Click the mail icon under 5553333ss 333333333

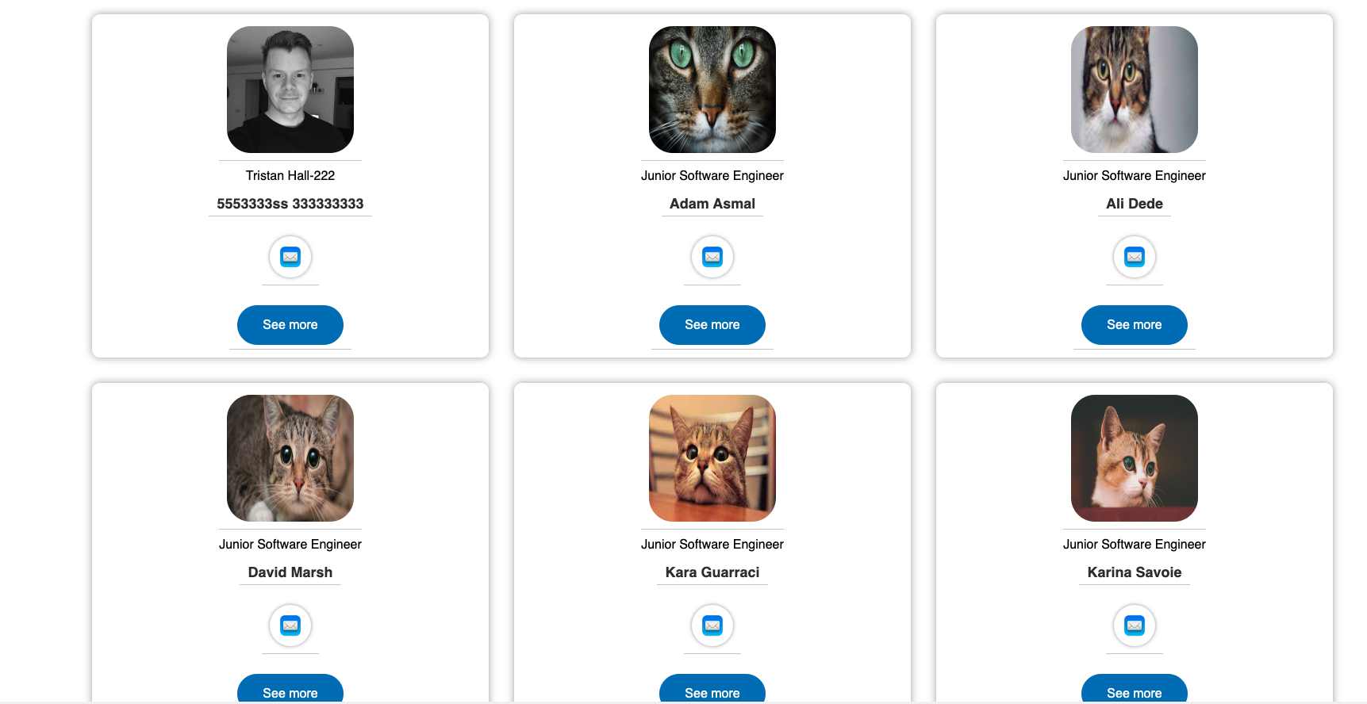(290, 257)
